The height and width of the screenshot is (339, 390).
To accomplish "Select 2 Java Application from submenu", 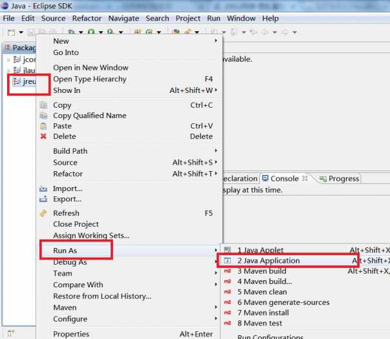I will click(306, 260).
